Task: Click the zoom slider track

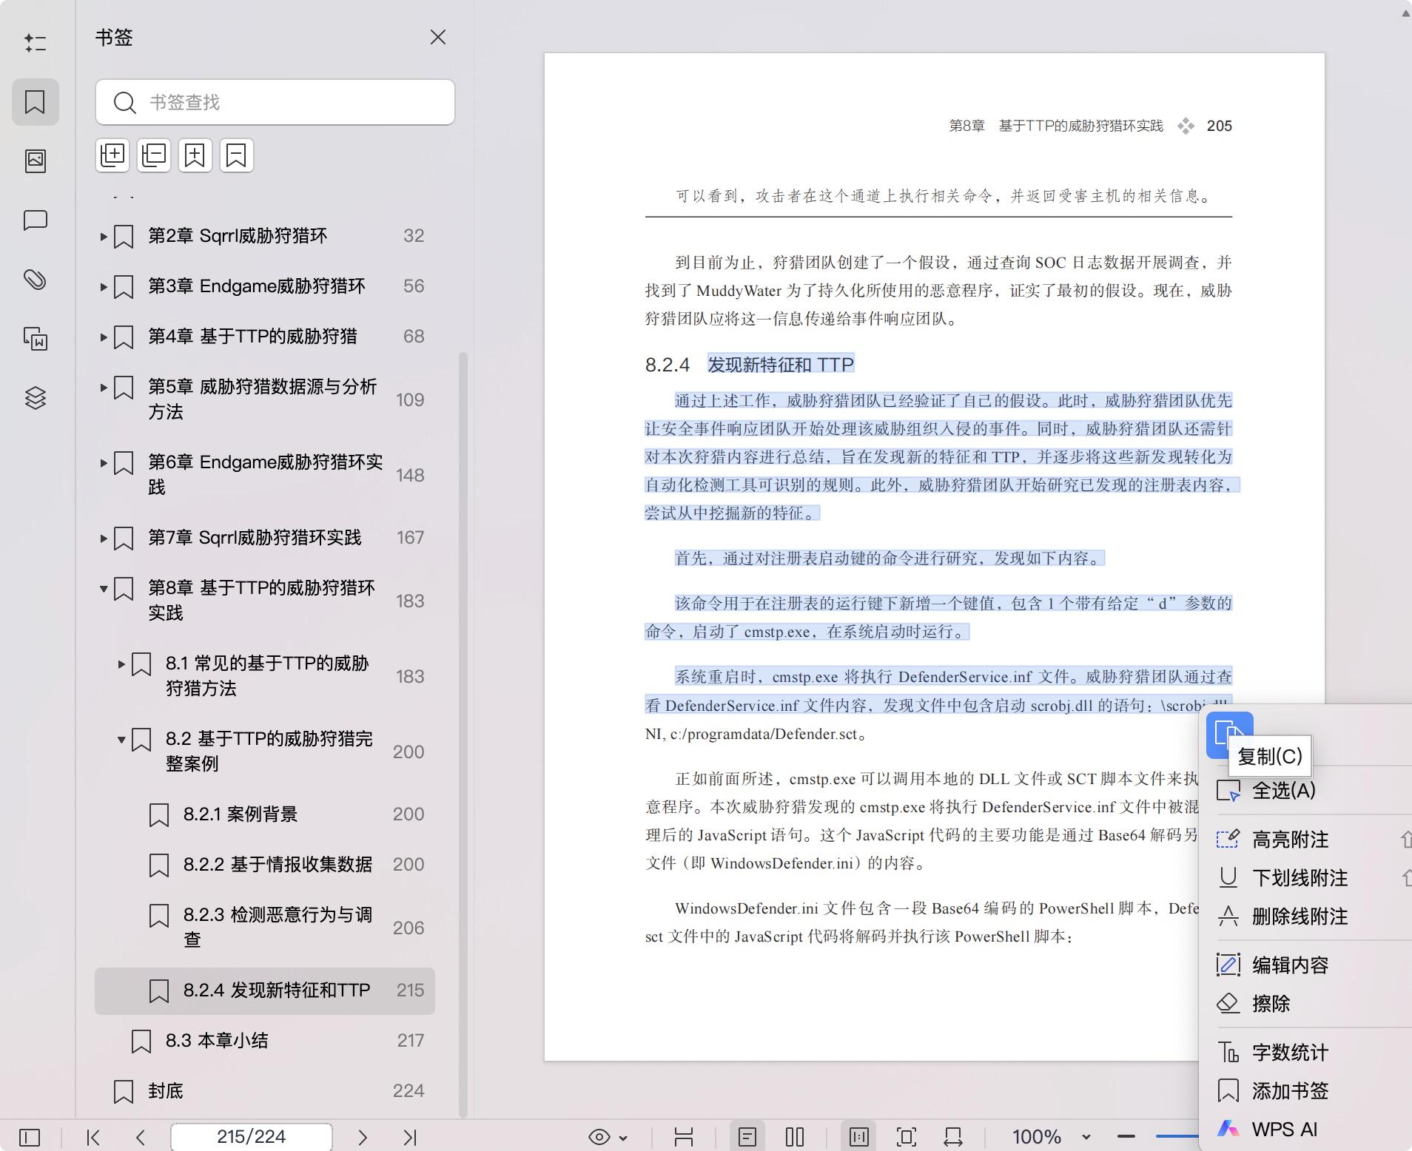Action: 1177,1136
